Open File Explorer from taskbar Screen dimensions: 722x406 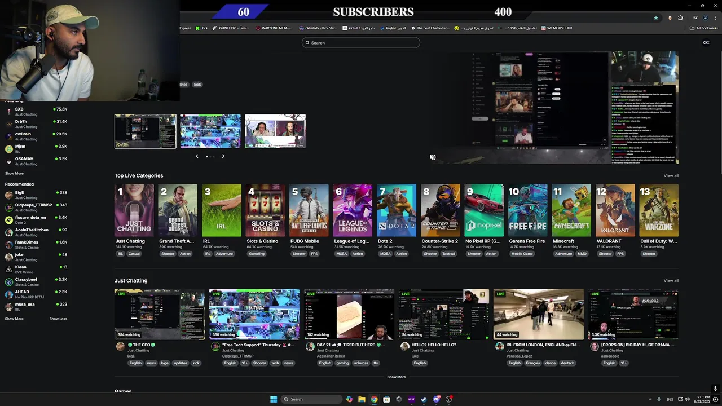click(362, 399)
